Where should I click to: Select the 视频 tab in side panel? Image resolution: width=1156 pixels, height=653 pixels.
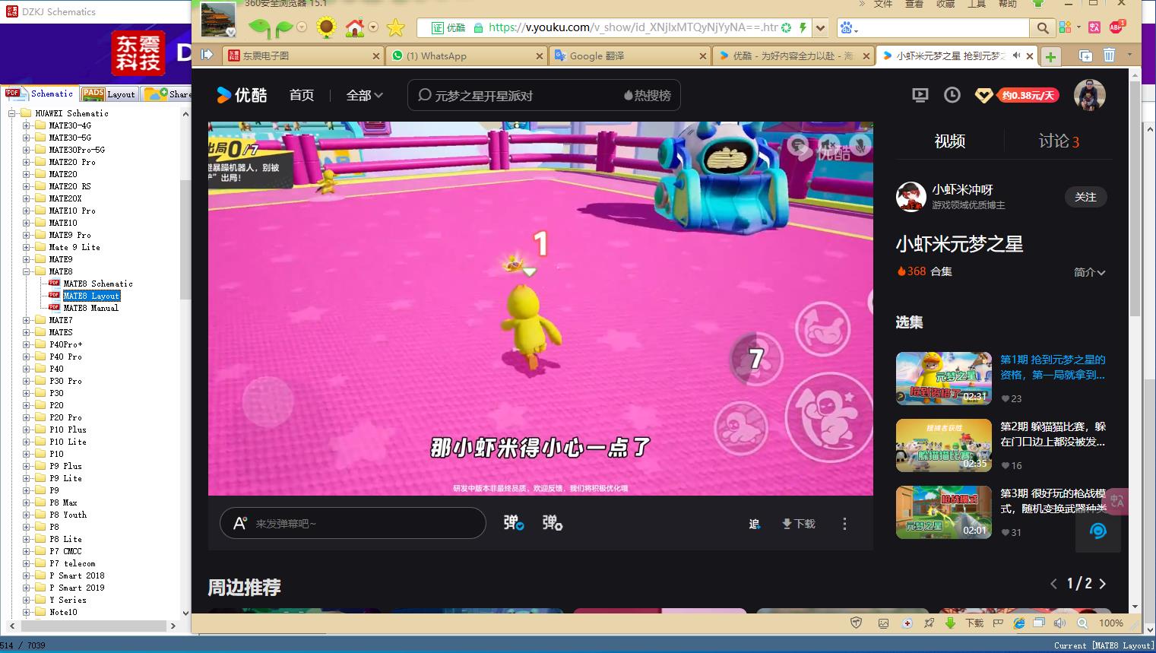coord(949,141)
